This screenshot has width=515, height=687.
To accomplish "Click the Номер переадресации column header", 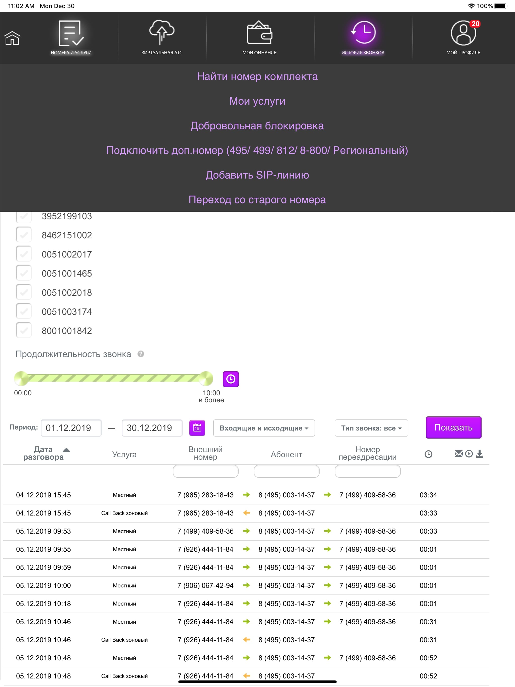I will [367, 453].
